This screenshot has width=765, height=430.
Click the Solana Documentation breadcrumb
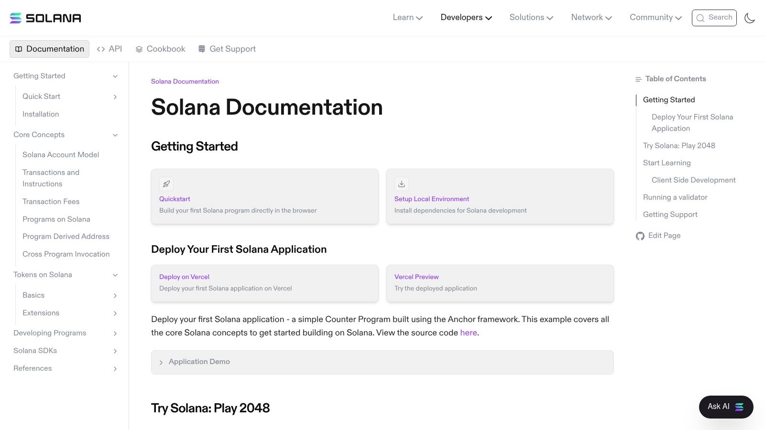[x=185, y=82]
